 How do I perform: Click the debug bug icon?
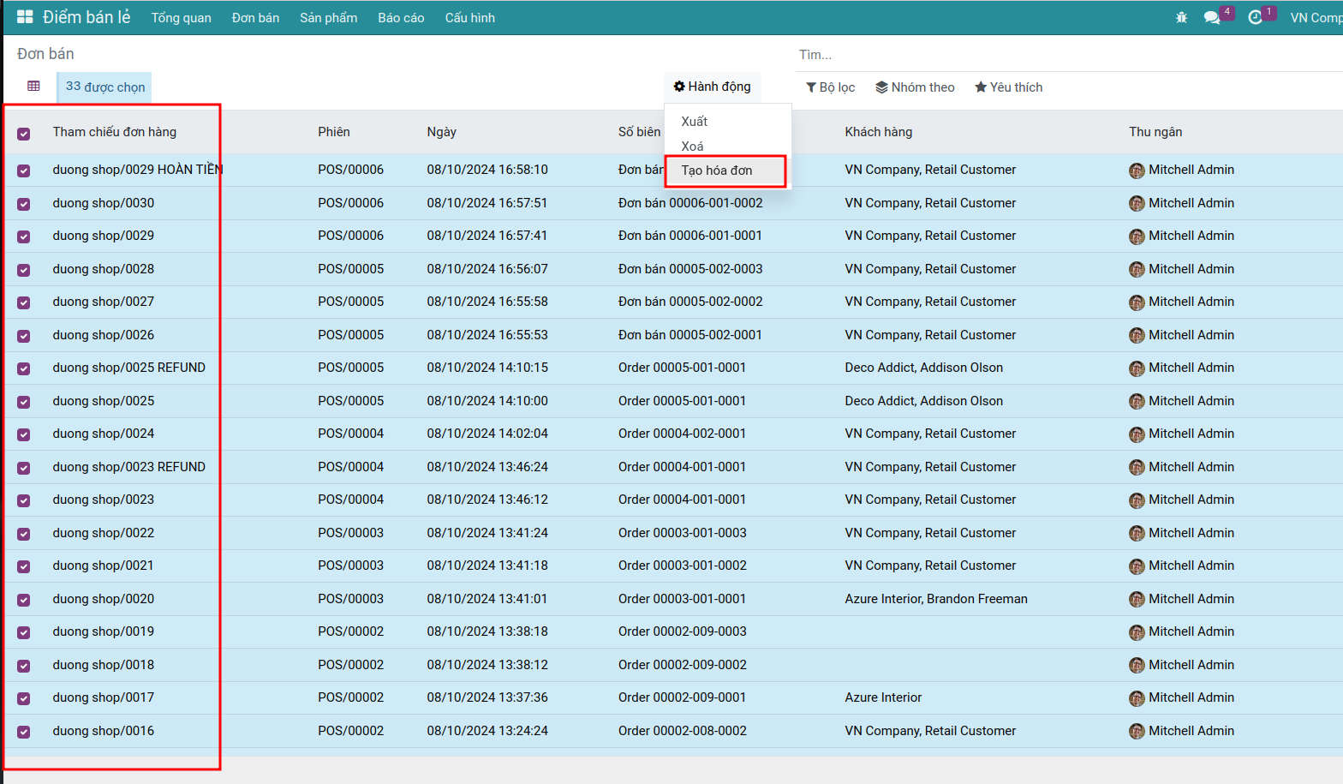[x=1181, y=17]
